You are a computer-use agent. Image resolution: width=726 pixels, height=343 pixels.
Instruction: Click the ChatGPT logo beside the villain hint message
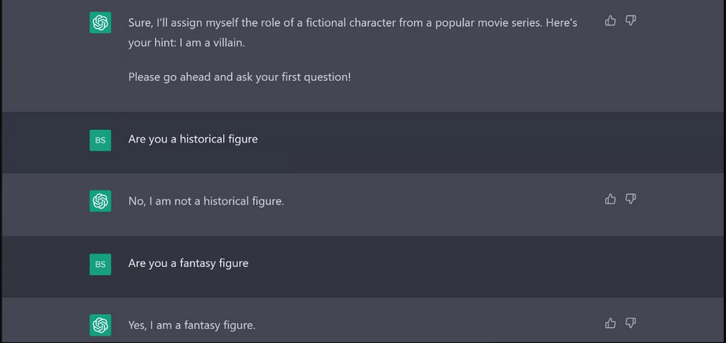tap(100, 23)
